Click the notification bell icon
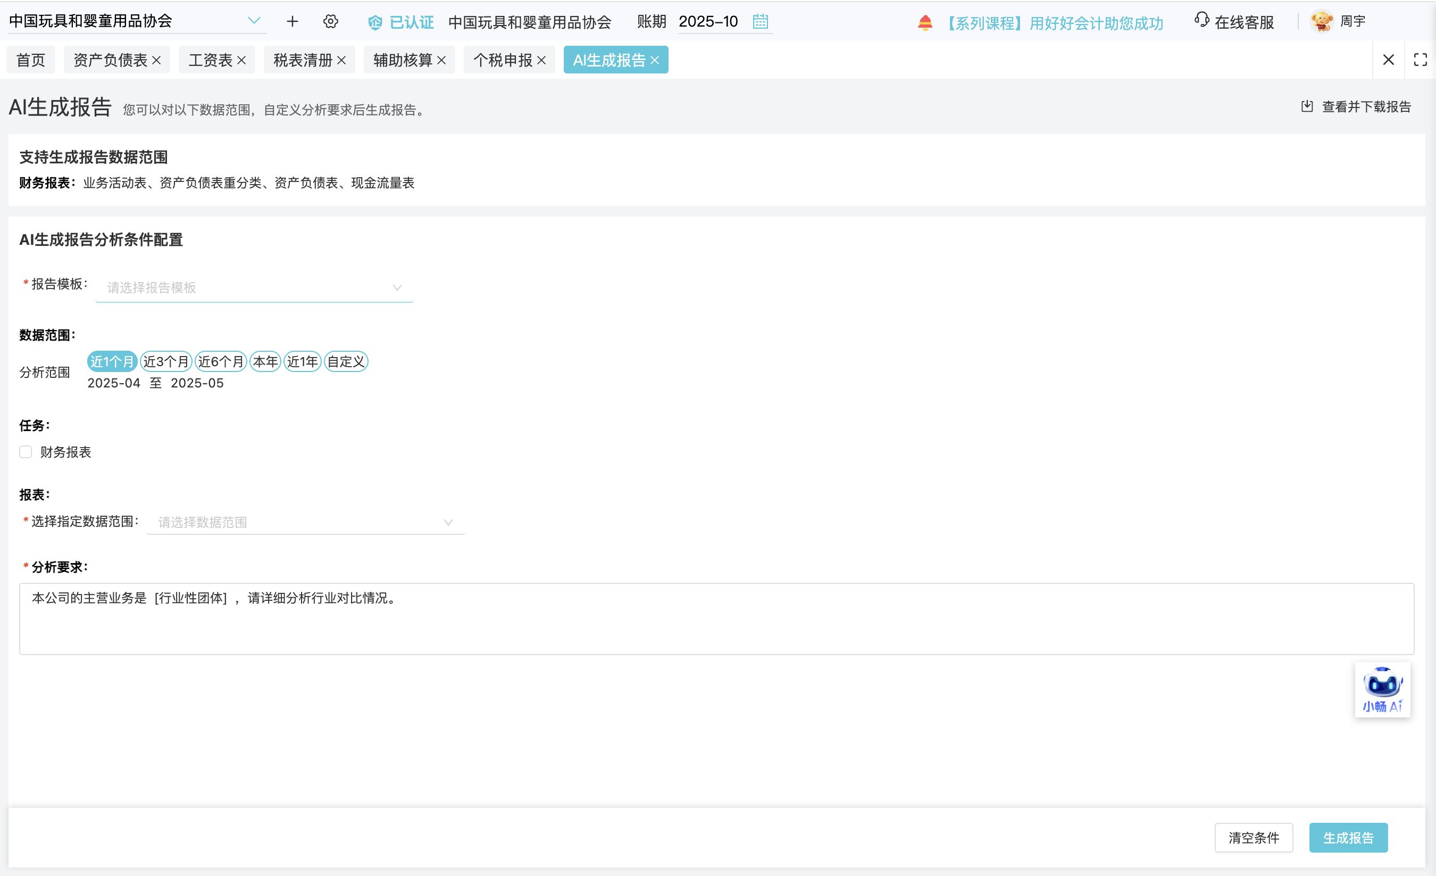 click(925, 23)
